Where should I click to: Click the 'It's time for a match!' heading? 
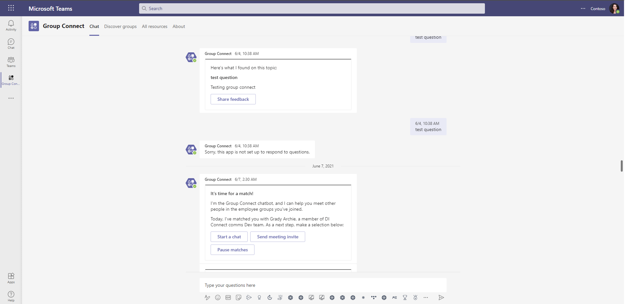click(x=232, y=193)
